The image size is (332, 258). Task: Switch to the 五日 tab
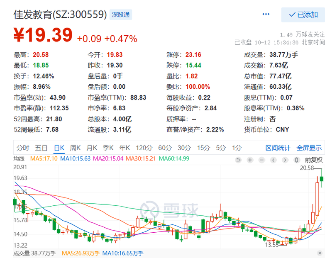[41, 148]
